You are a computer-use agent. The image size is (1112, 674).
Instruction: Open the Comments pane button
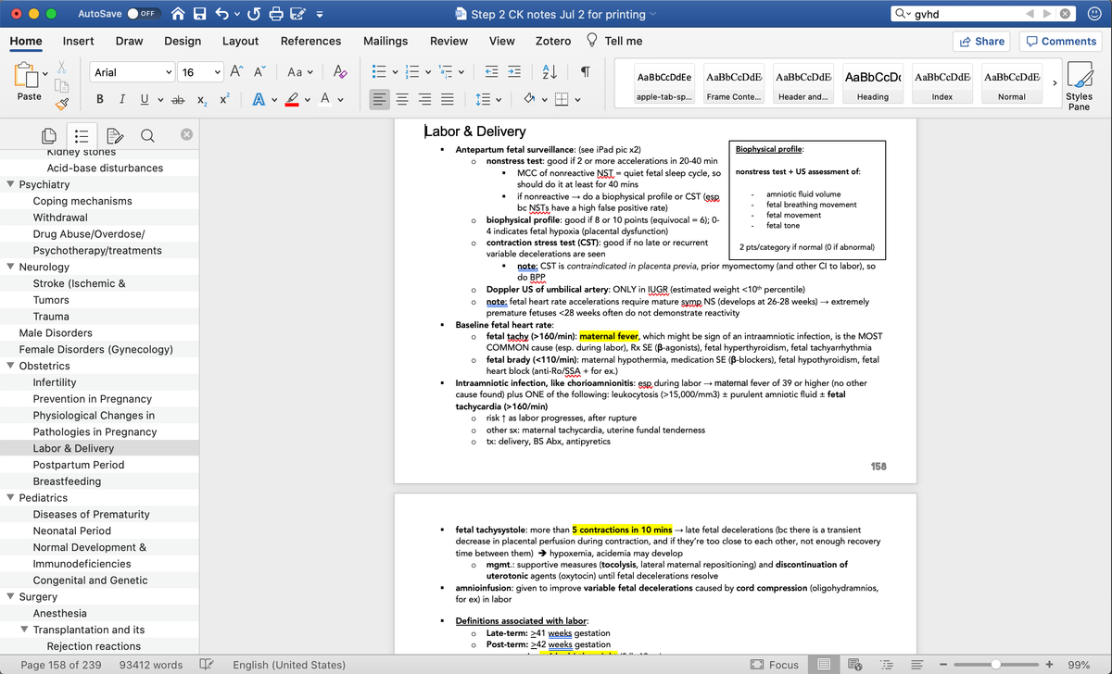pos(1059,41)
